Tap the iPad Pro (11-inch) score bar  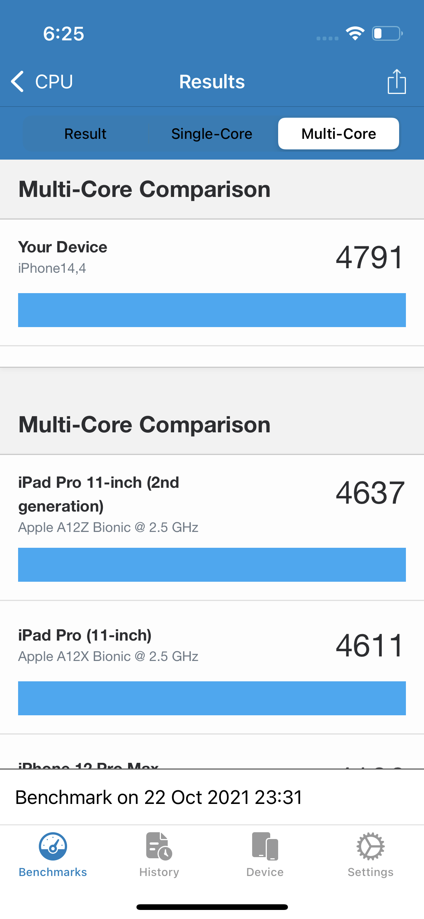[x=212, y=698]
